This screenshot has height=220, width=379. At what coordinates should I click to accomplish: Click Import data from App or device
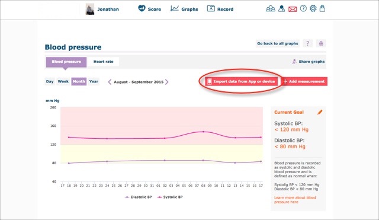[241, 81]
